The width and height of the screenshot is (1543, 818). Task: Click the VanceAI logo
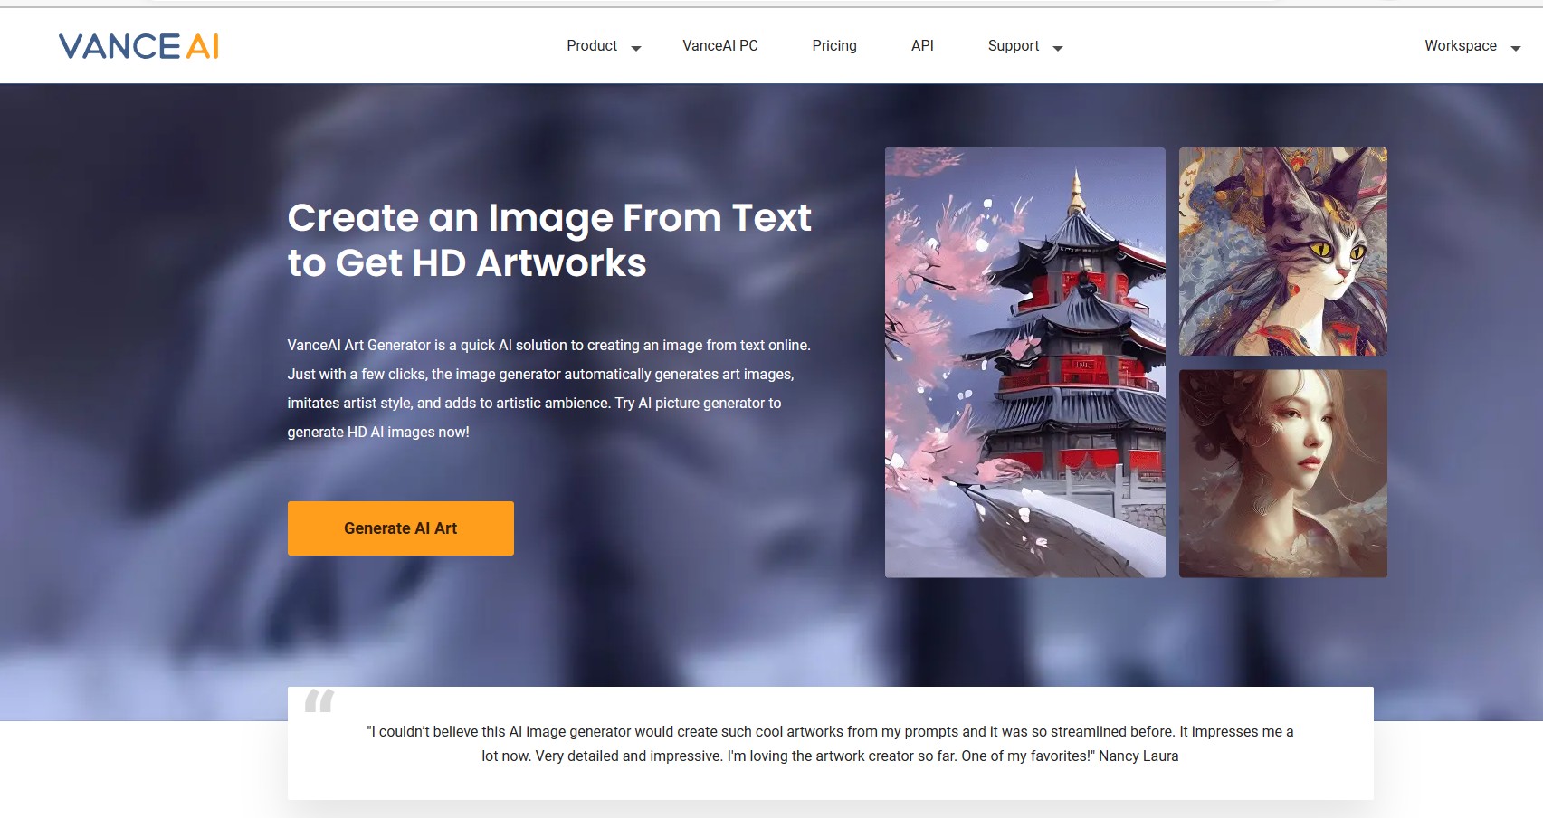tap(138, 46)
